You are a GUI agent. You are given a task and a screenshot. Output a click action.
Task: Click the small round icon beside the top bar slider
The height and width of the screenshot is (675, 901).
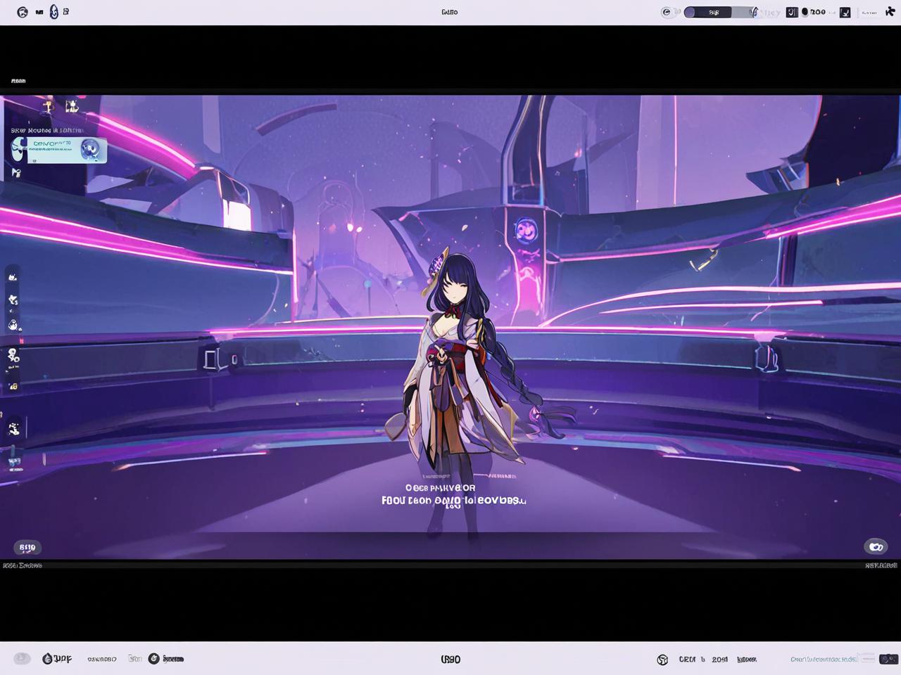click(x=666, y=12)
